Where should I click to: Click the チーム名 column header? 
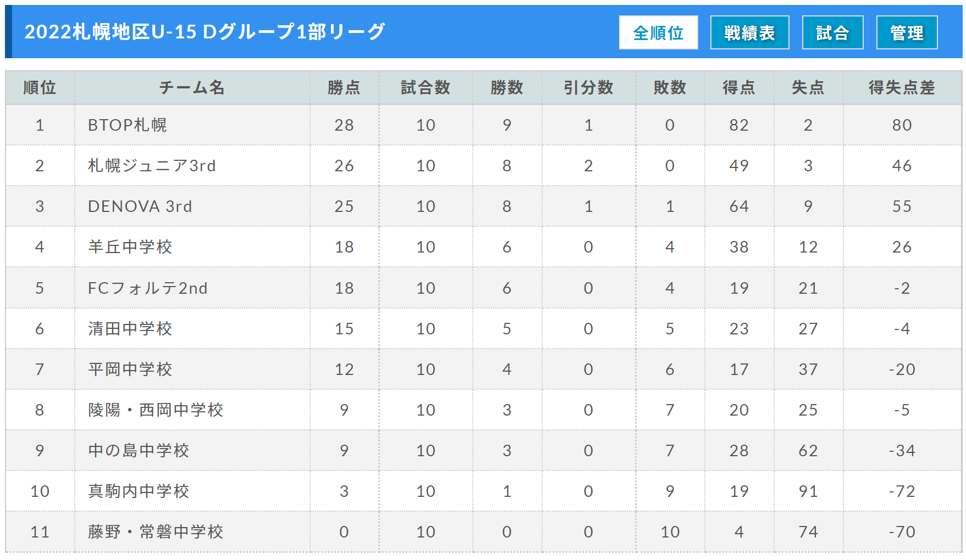pos(192,88)
